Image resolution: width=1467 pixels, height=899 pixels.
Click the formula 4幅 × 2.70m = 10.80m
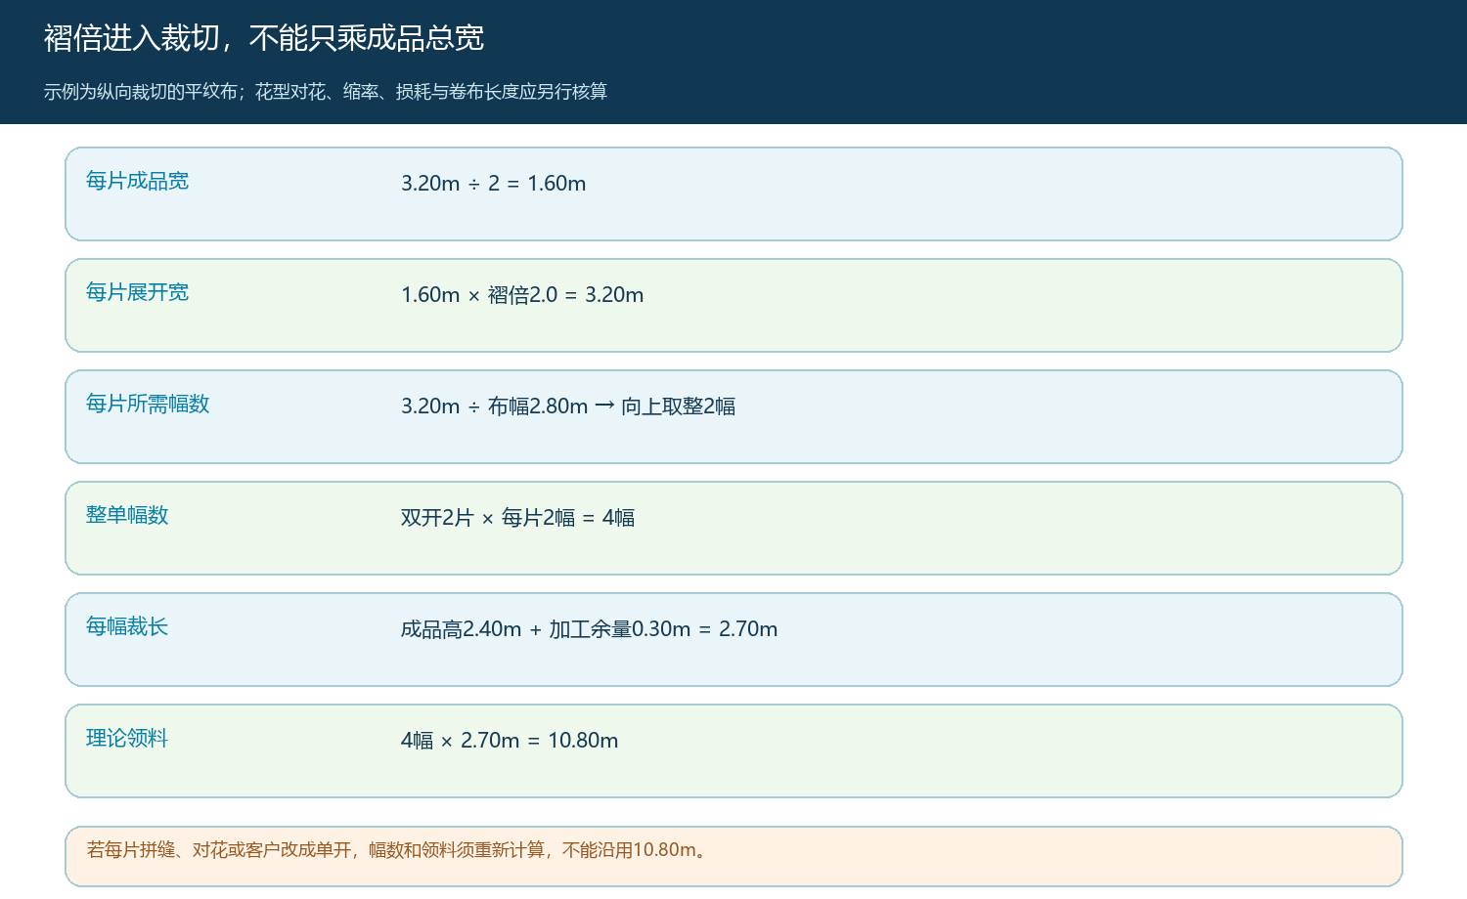tap(510, 741)
